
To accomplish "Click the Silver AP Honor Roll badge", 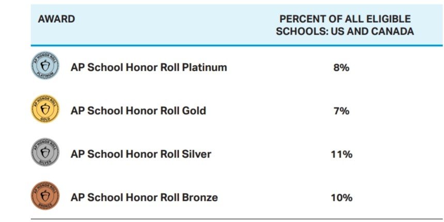I will coord(45,154).
